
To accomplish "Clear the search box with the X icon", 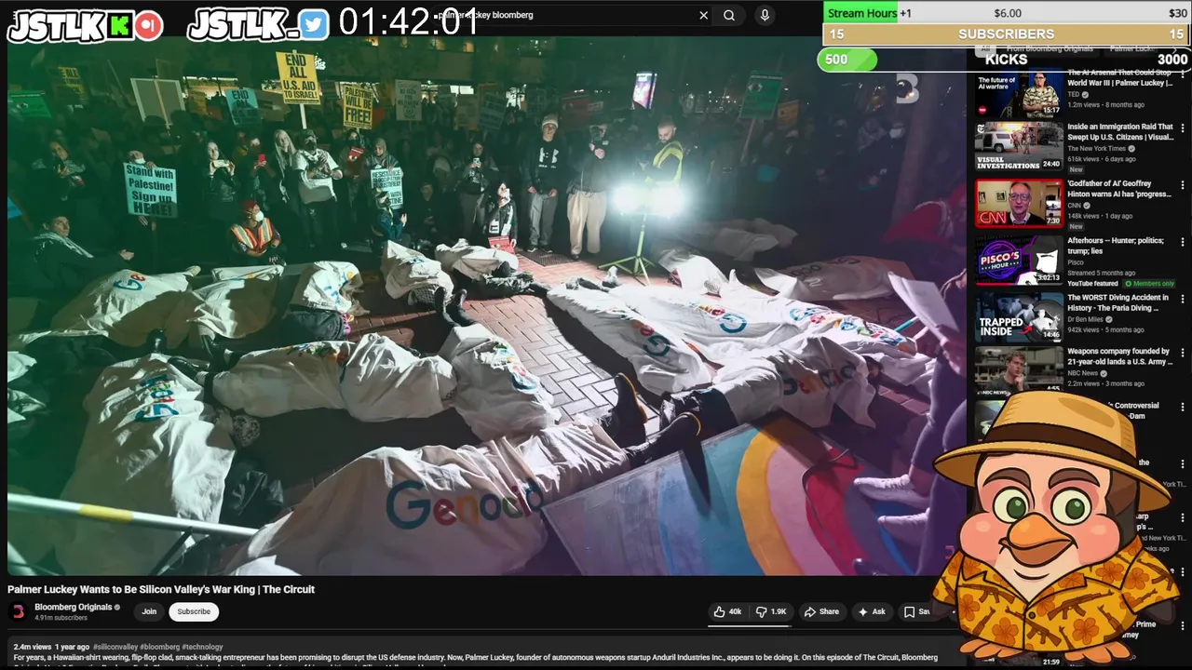I will pos(703,15).
